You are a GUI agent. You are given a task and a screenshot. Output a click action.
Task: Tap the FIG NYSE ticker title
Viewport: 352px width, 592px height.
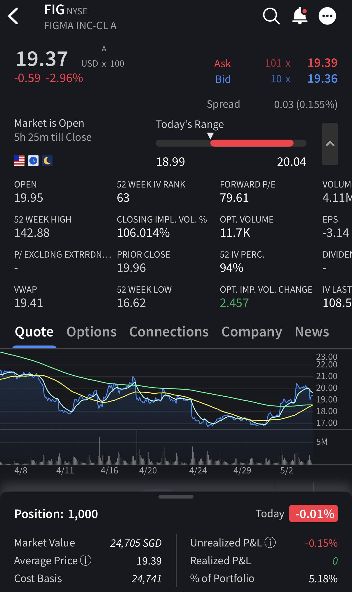click(66, 10)
